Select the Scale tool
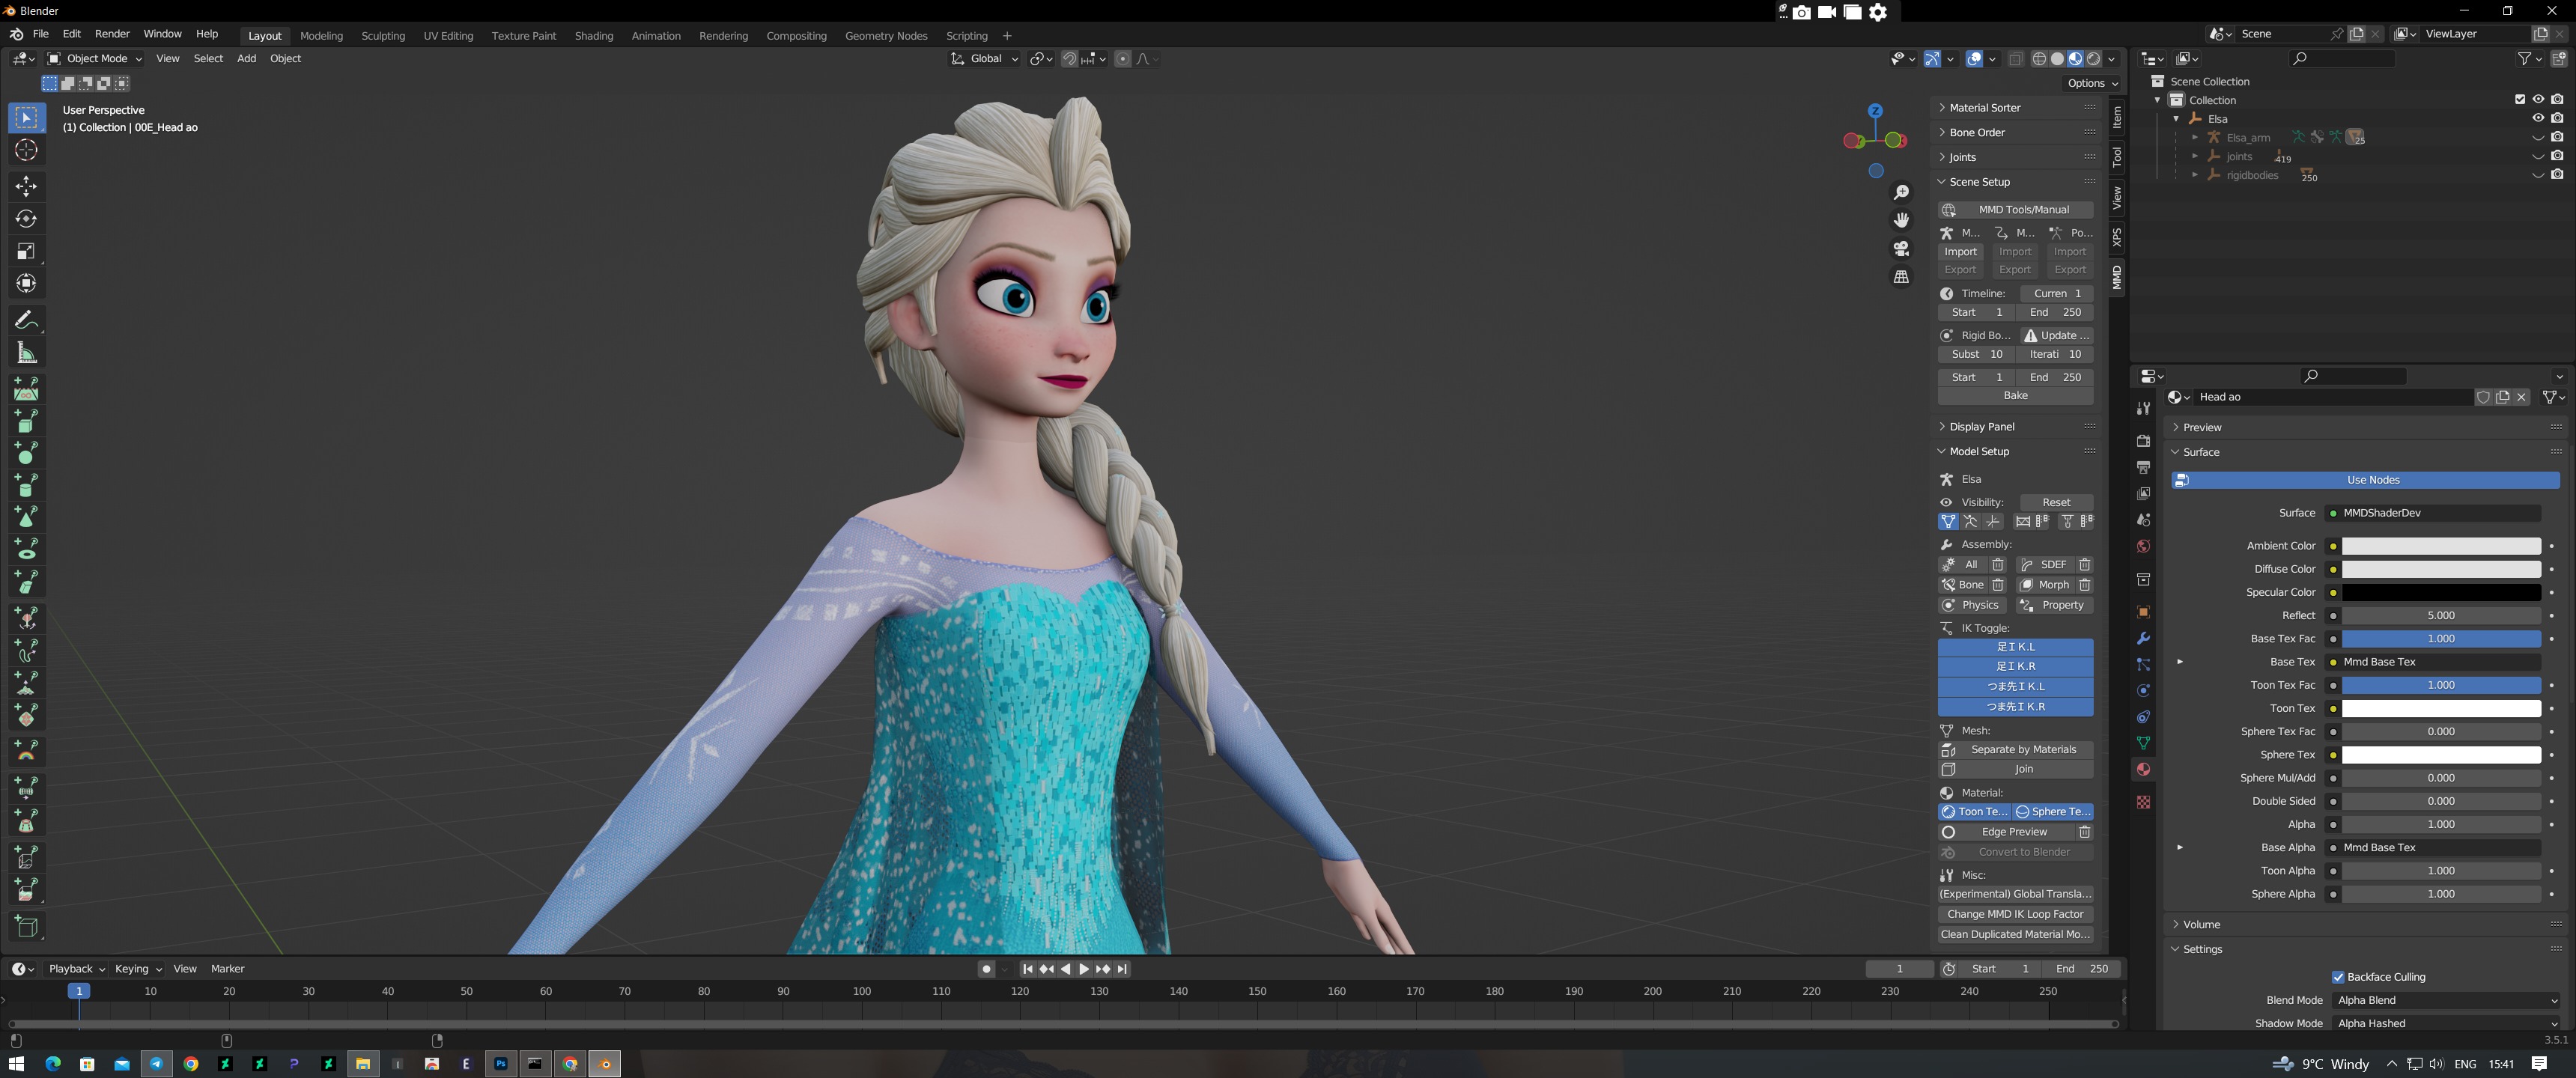The width and height of the screenshot is (2576, 1078). point(26,251)
